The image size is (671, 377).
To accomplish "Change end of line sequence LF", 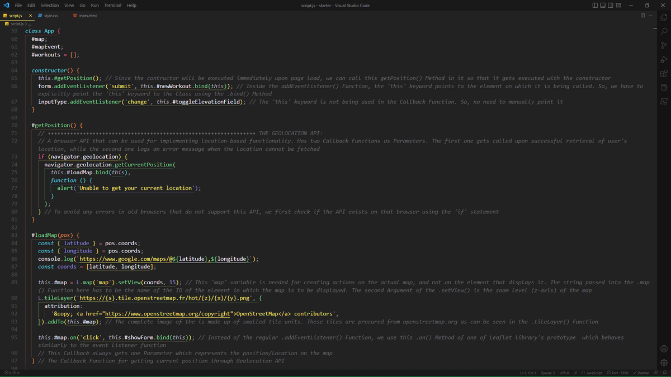I will pyautogui.click(x=575, y=373).
